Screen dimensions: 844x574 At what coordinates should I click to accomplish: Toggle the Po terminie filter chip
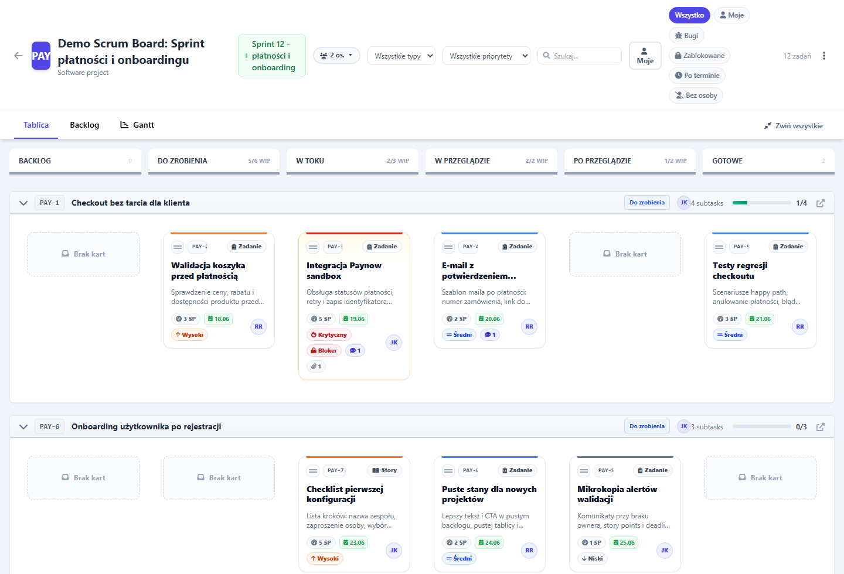tap(697, 76)
